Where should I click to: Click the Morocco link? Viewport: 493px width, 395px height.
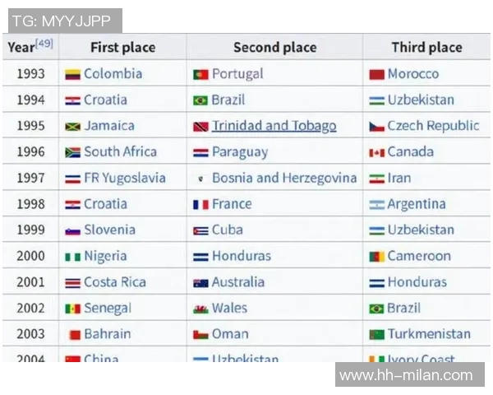(x=413, y=74)
